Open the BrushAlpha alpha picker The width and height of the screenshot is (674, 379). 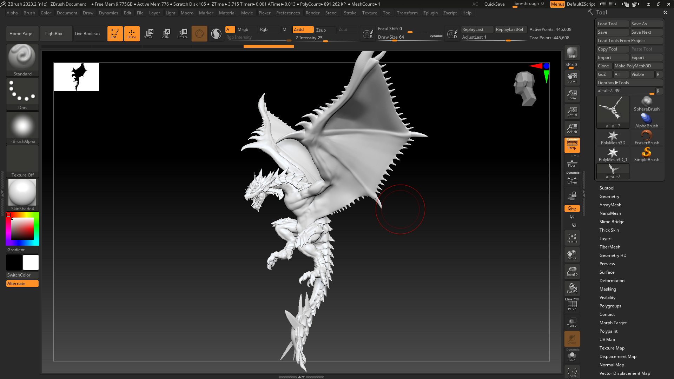click(x=22, y=127)
